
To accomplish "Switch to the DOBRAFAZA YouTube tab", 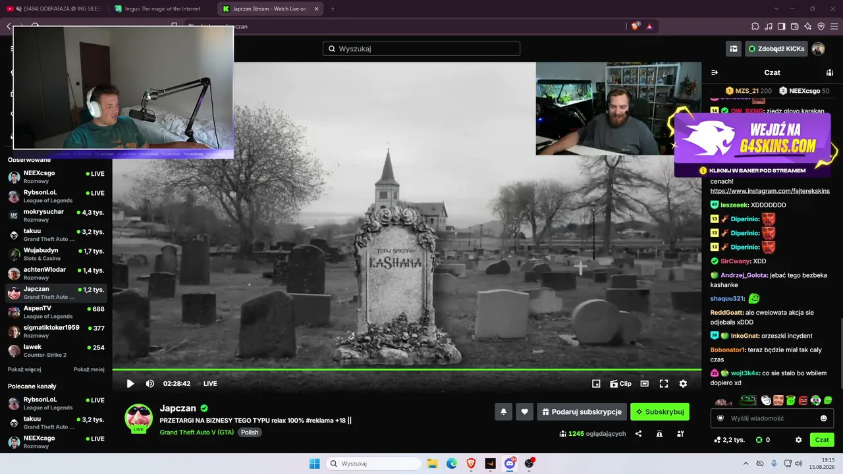I will [54, 9].
